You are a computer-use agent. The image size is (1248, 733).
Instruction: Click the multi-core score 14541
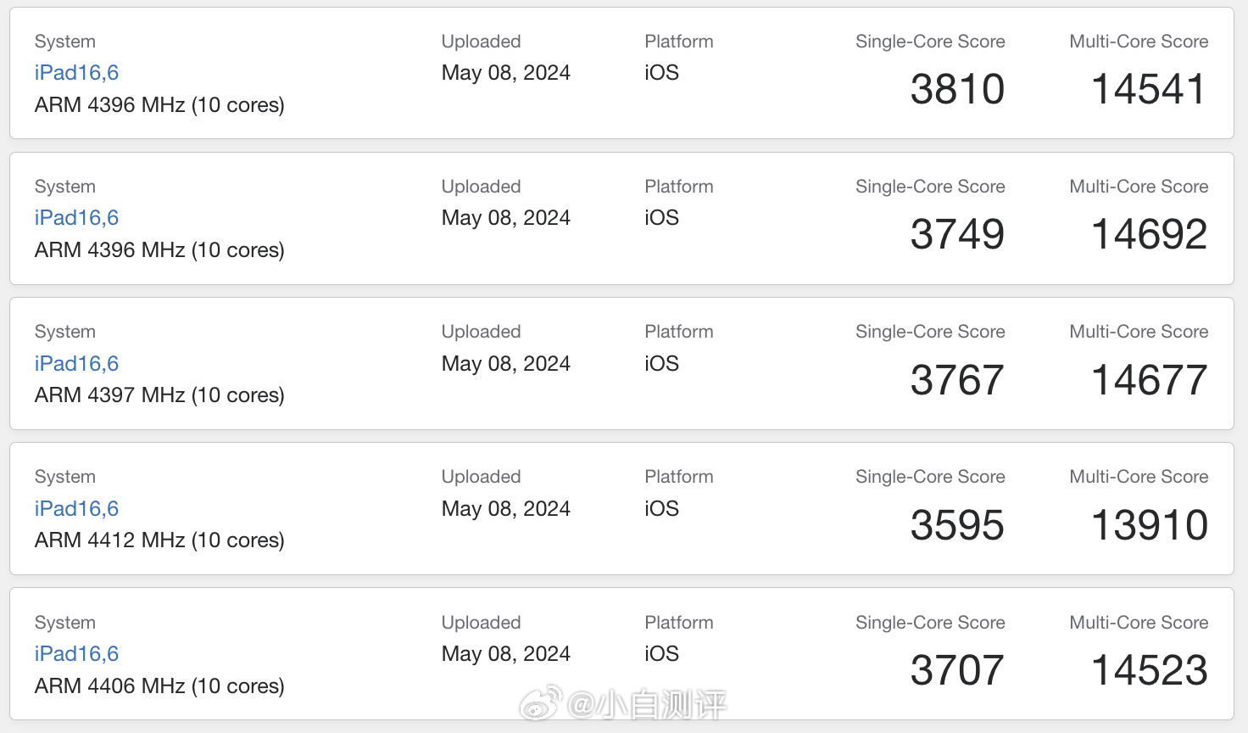1149,89
